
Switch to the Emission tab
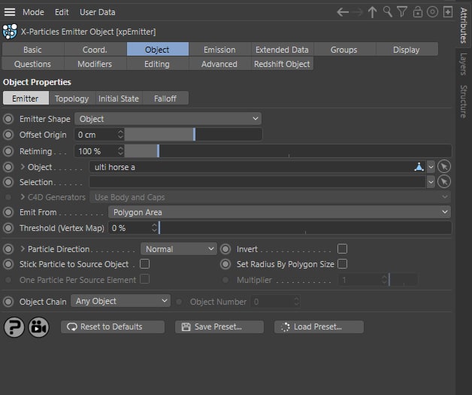219,50
